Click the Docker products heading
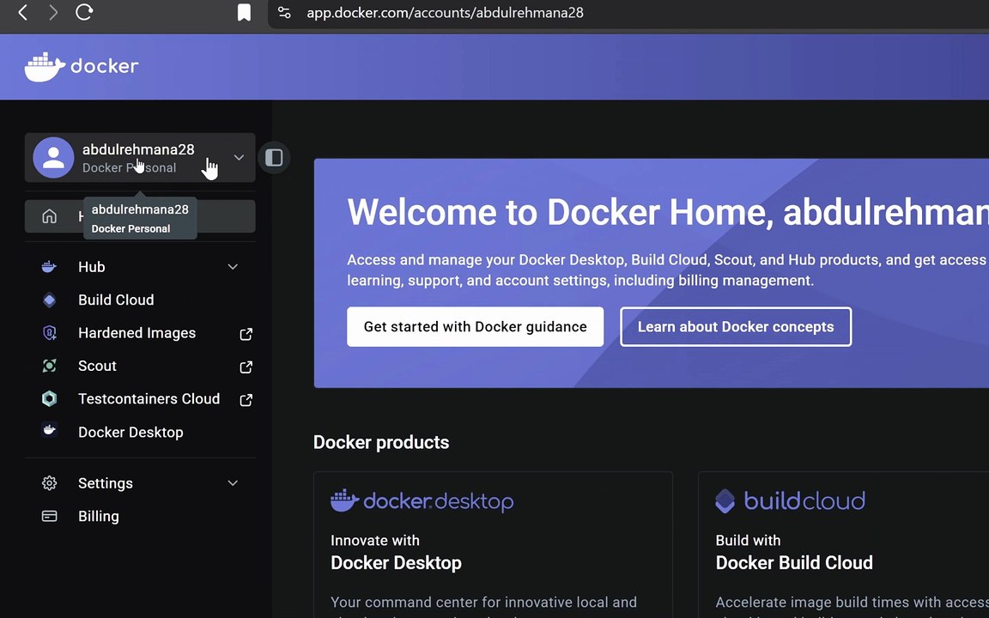 (381, 442)
